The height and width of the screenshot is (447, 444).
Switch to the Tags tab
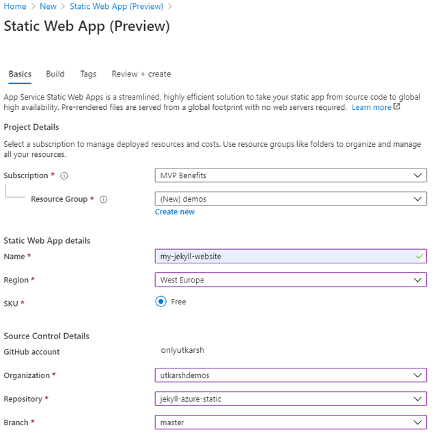click(x=88, y=74)
